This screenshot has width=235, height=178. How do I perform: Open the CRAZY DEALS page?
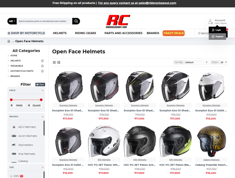[174, 33]
